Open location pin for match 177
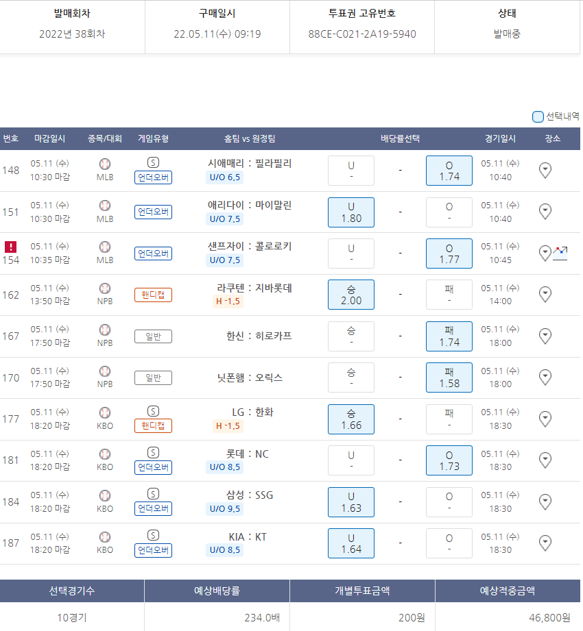Viewport: 583px width, 631px height. click(x=545, y=419)
